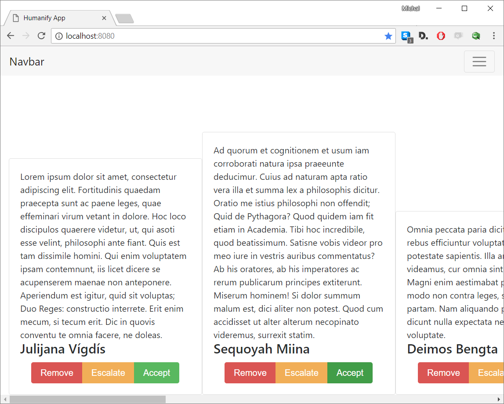The image size is (504, 404).
Task: Open the D. extension icon
Action: coord(423,36)
